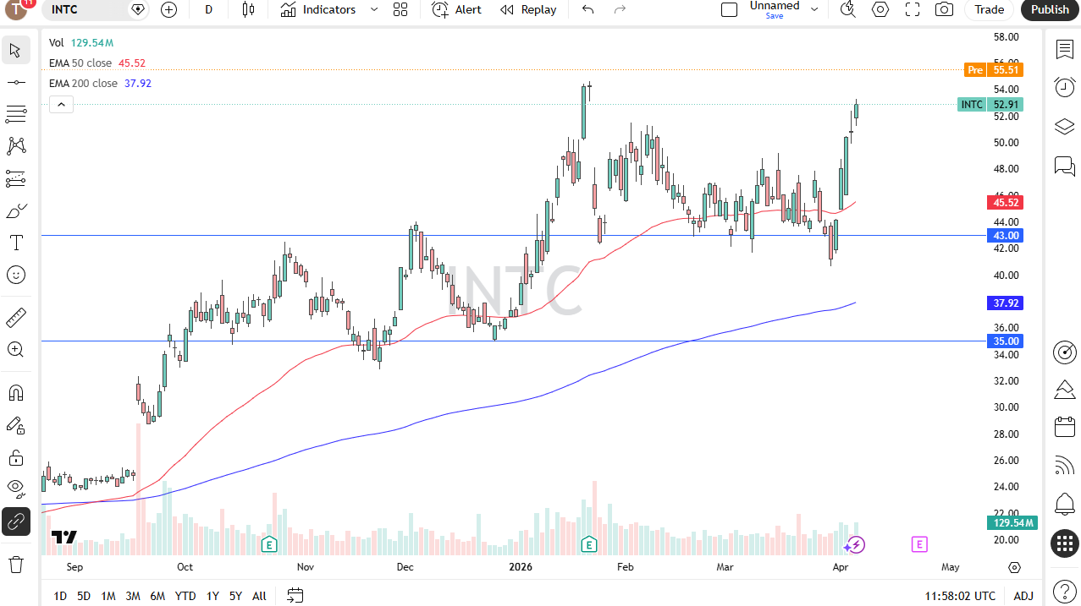Toggle the drawings link sync button
This screenshot has width=1081, height=606.
tap(16, 521)
